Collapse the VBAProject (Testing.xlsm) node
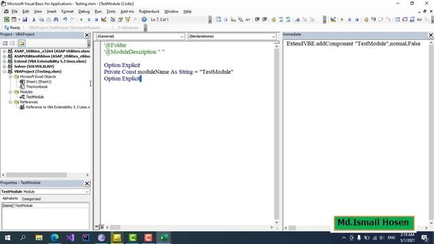The width and height of the screenshot is (434, 244). coord(4,71)
